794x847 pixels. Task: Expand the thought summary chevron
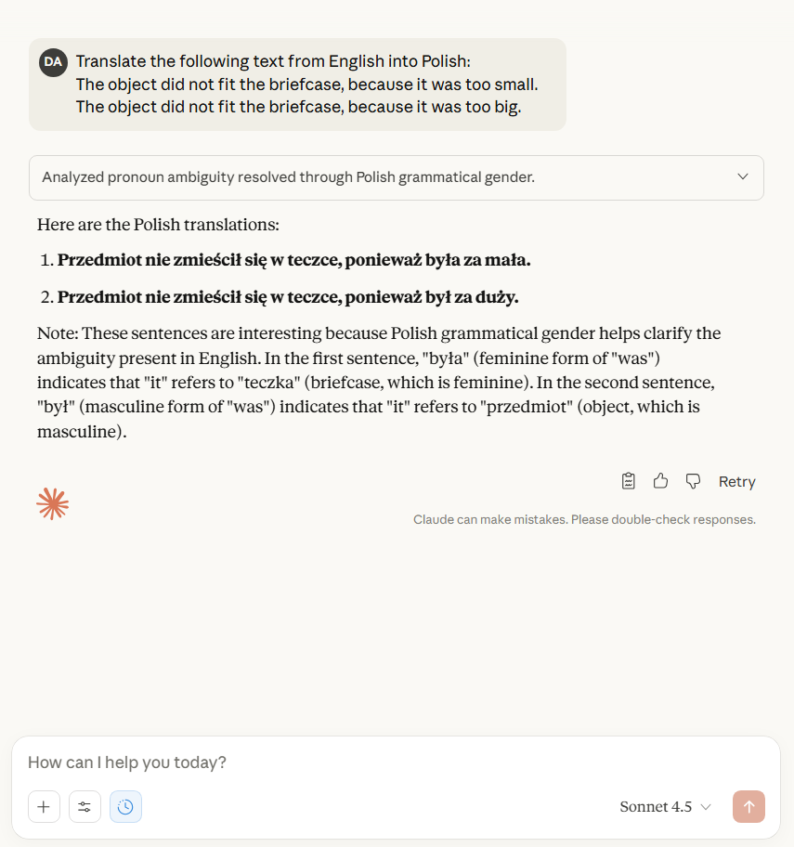[742, 177]
